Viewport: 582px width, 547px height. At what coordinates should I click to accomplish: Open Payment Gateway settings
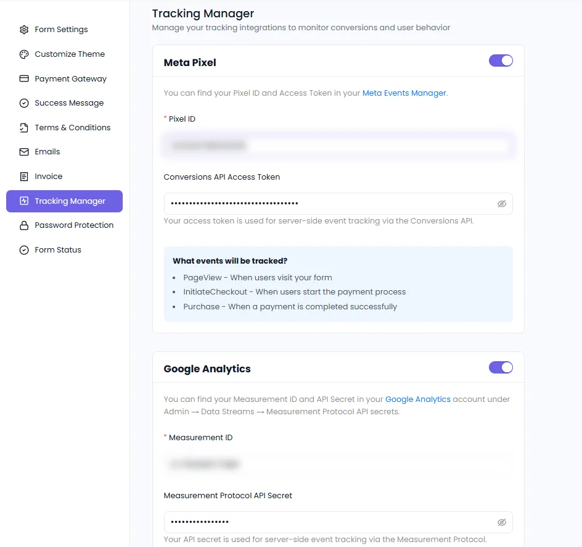[64, 79]
